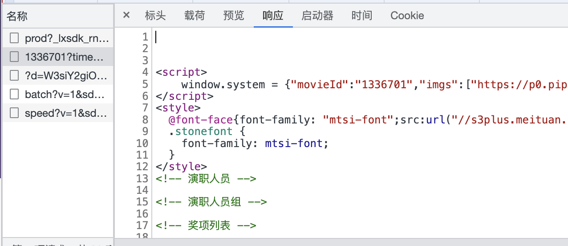Select the speed?v=1&sd request row

click(58, 113)
